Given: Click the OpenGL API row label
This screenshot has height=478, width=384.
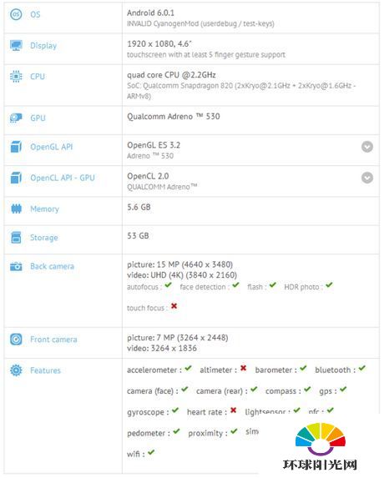Looking at the screenshot, I should 51,147.
